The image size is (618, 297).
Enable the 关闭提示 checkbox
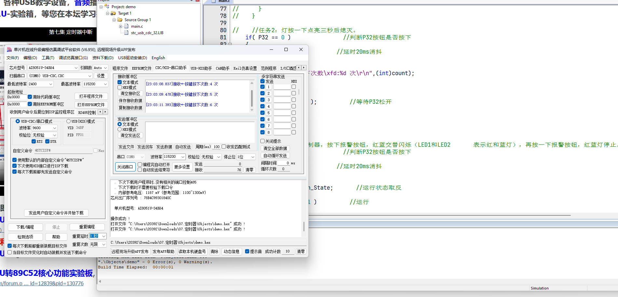pyautogui.click(x=262, y=141)
